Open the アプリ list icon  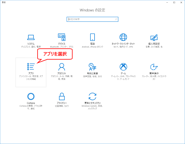[x=31, y=67]
